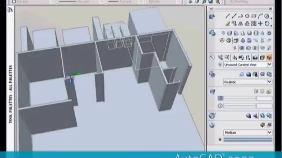Activate the Mirror modify tool
Image resolution: width=282 pixels, height=158 pixels.
(241, 23)
